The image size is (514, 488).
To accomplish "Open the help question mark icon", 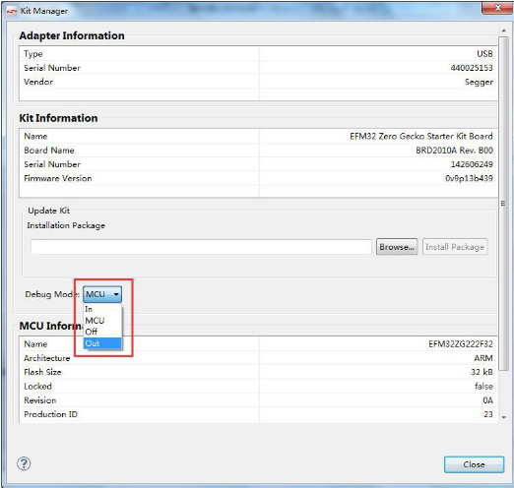I will click(24, 463).
